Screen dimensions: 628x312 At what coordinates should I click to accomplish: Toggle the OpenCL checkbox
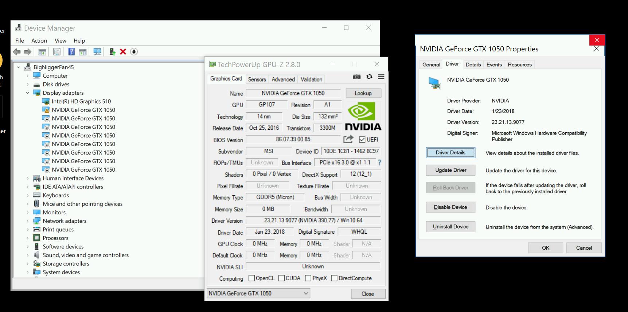coord(251,278)
